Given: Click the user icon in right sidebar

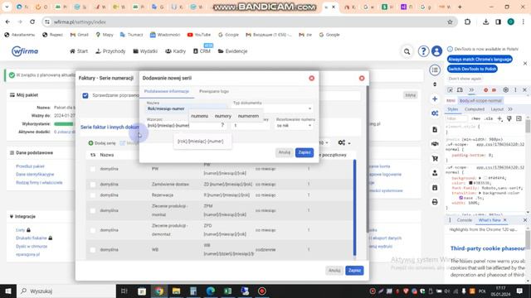Looking at the screenshot, I should pyautogui.click(x=435, y=173).
